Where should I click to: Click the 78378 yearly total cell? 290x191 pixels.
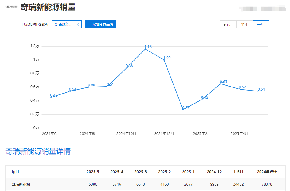(267, 184)
